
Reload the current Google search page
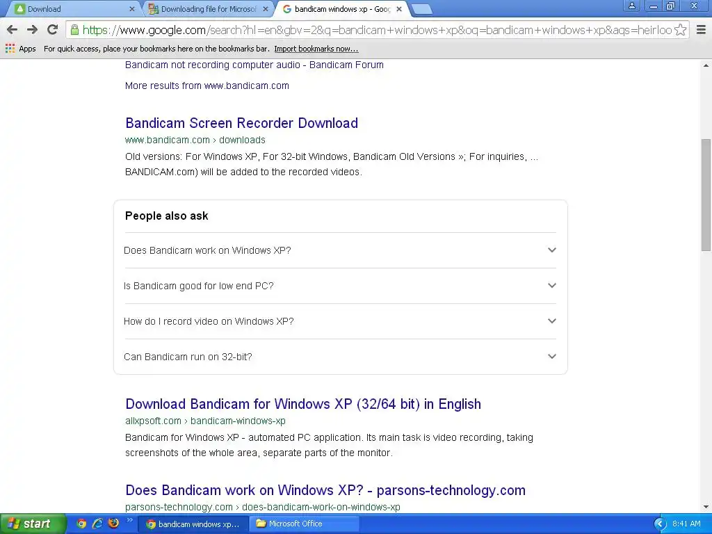point(53,30)
